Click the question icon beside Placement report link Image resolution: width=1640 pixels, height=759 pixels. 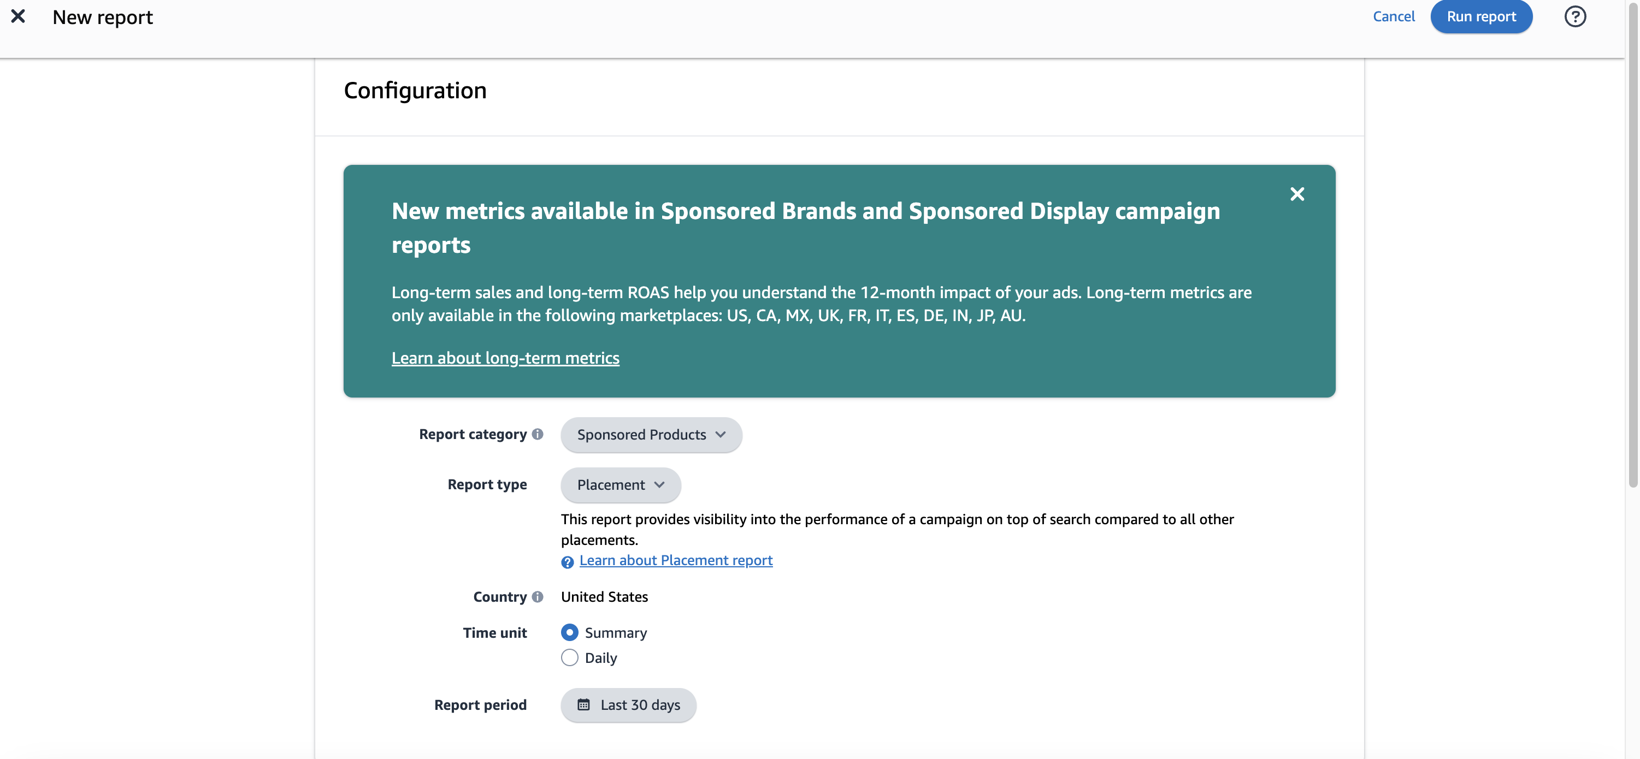click(x=567, y=562)
